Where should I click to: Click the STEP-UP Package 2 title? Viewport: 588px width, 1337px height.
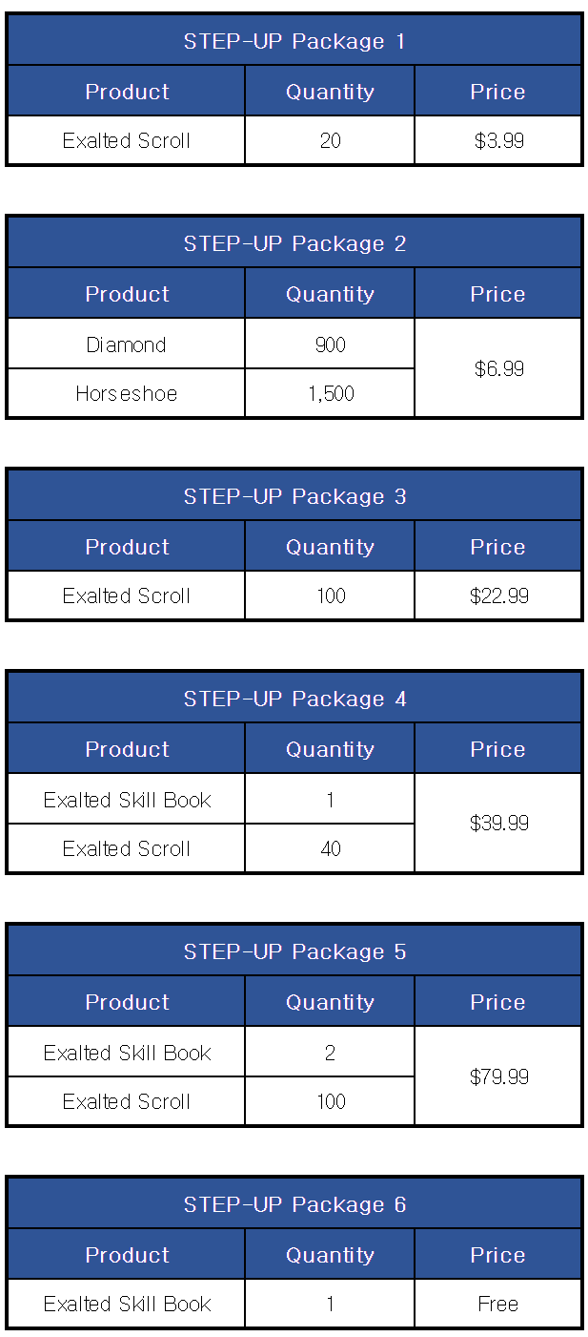(x=294, y=243)
